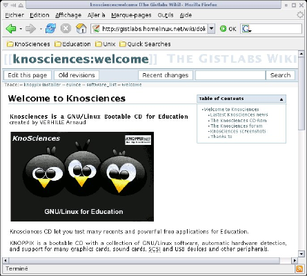Open 'The Knosciences CD-Rom' contents link
Image resolution: width=307 pixels, height=276 pixels.
tap(239, 121)
